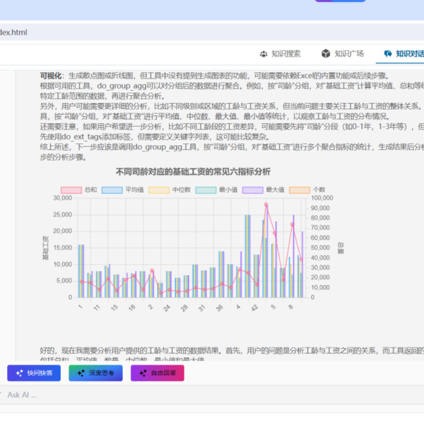Click the 自由回答 button
Screen dimensions: 424x424
(157, 373)
